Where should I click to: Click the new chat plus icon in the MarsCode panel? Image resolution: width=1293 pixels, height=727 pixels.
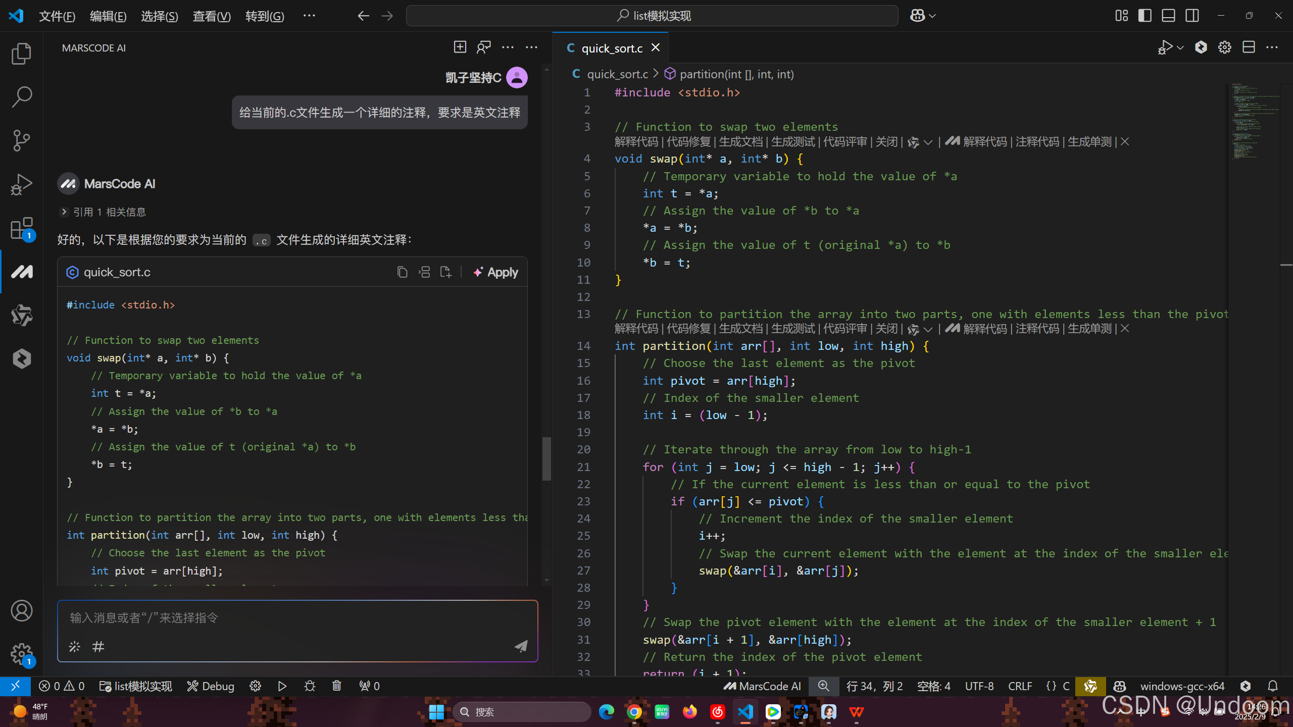pos(460,47)
